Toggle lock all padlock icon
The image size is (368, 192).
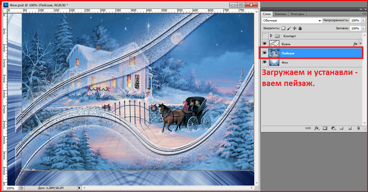pyautogui.click(x=300, y=28)
